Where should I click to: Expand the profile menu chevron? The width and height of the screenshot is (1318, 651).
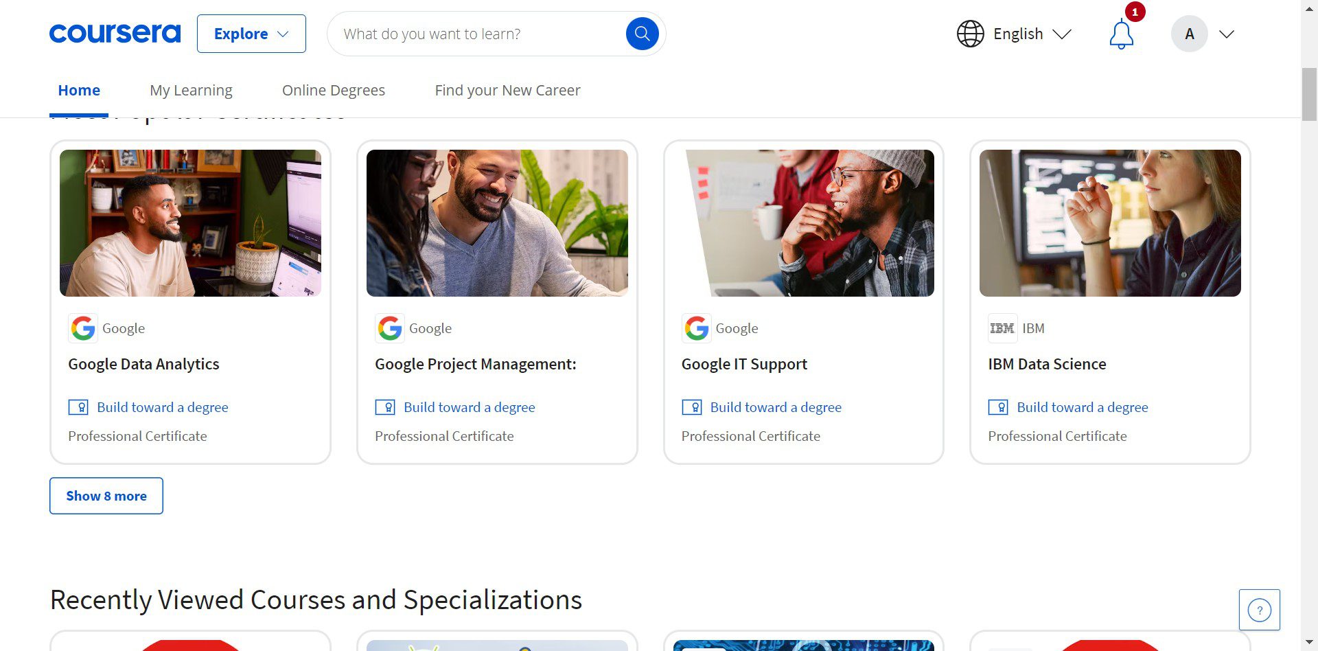click(x=1227, y=34)
